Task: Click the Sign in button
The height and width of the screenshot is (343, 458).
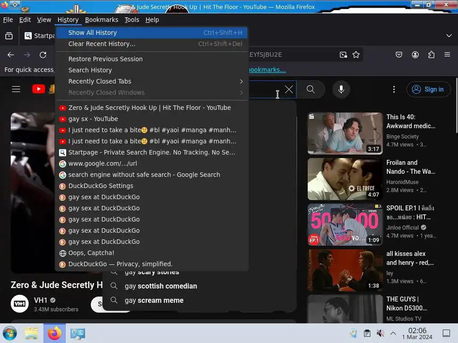Action: [428, 89]
